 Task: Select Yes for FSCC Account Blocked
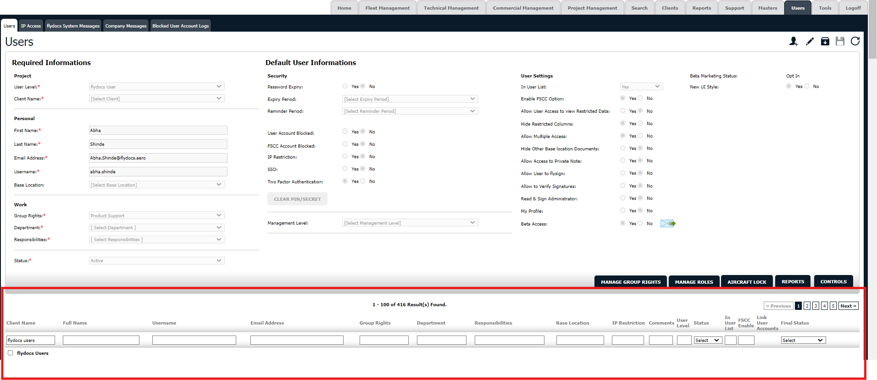tap(345, 144)
